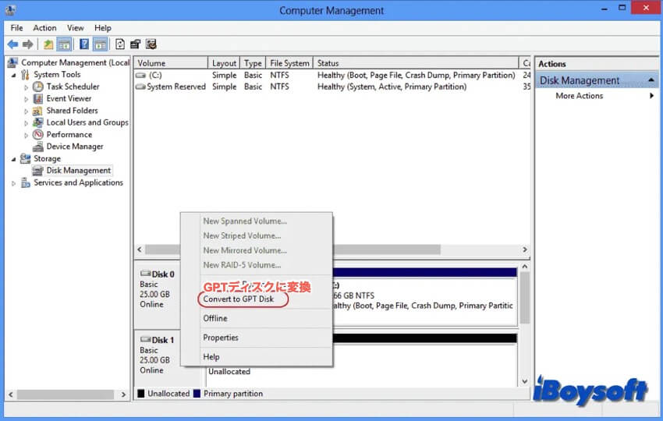Select Device Manager in the tree
Screen dimensions: 663x421
[74, 147]
